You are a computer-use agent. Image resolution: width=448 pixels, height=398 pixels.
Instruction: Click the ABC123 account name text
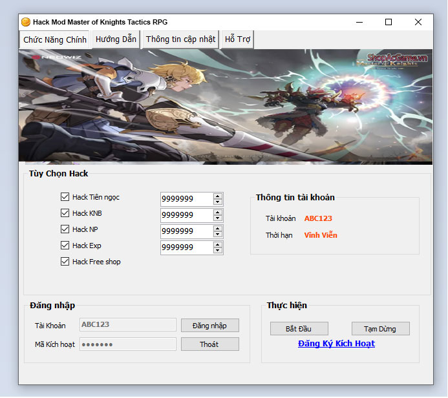point(318,218)
